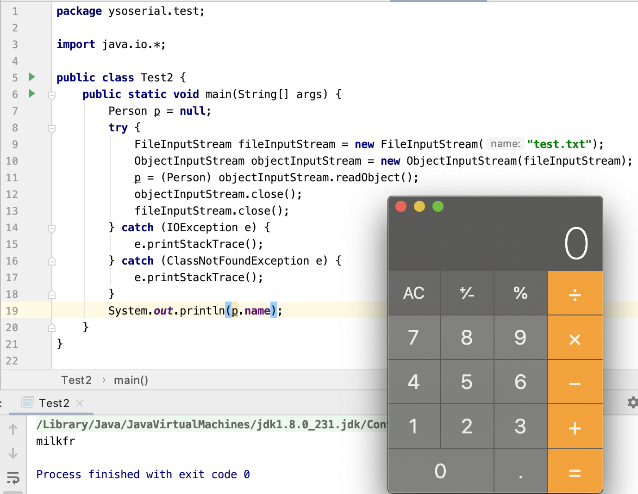Click 'package ysoserial.test;' on line 1

[x=131, y=11]
